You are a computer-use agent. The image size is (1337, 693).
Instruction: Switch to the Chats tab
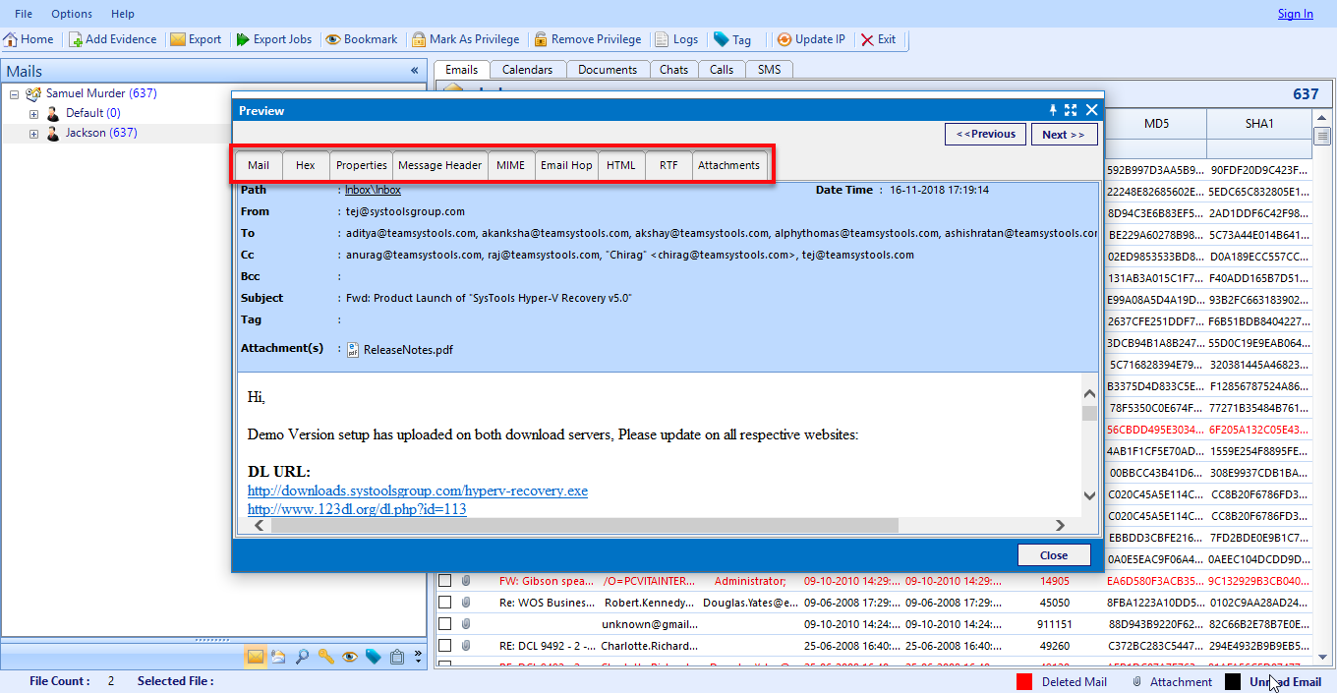(673, 70)
